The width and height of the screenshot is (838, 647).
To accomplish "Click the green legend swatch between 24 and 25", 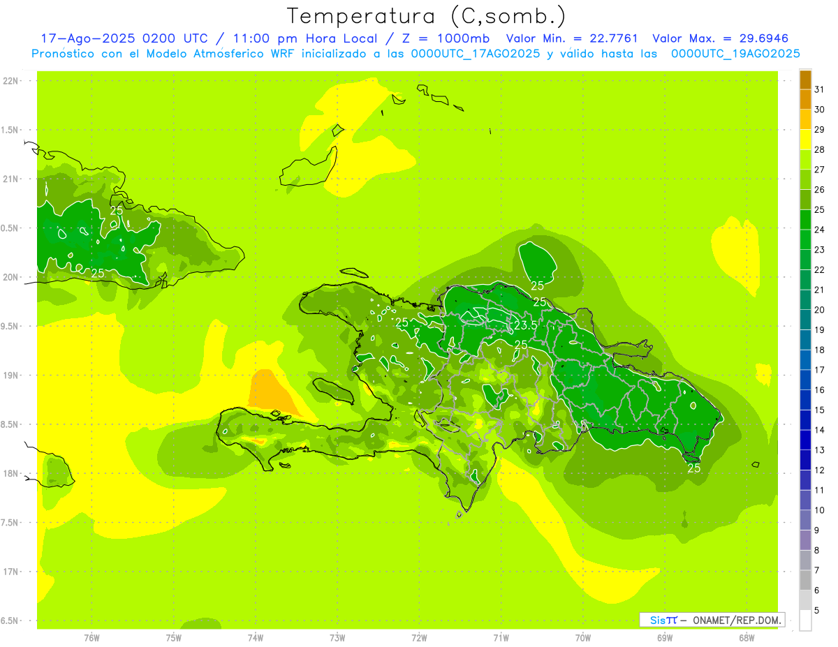I will [x=805, y=219].
